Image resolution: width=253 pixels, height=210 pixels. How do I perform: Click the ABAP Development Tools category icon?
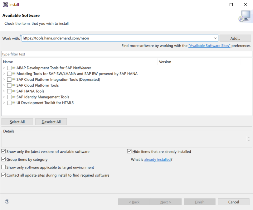[x=14, y=68]
